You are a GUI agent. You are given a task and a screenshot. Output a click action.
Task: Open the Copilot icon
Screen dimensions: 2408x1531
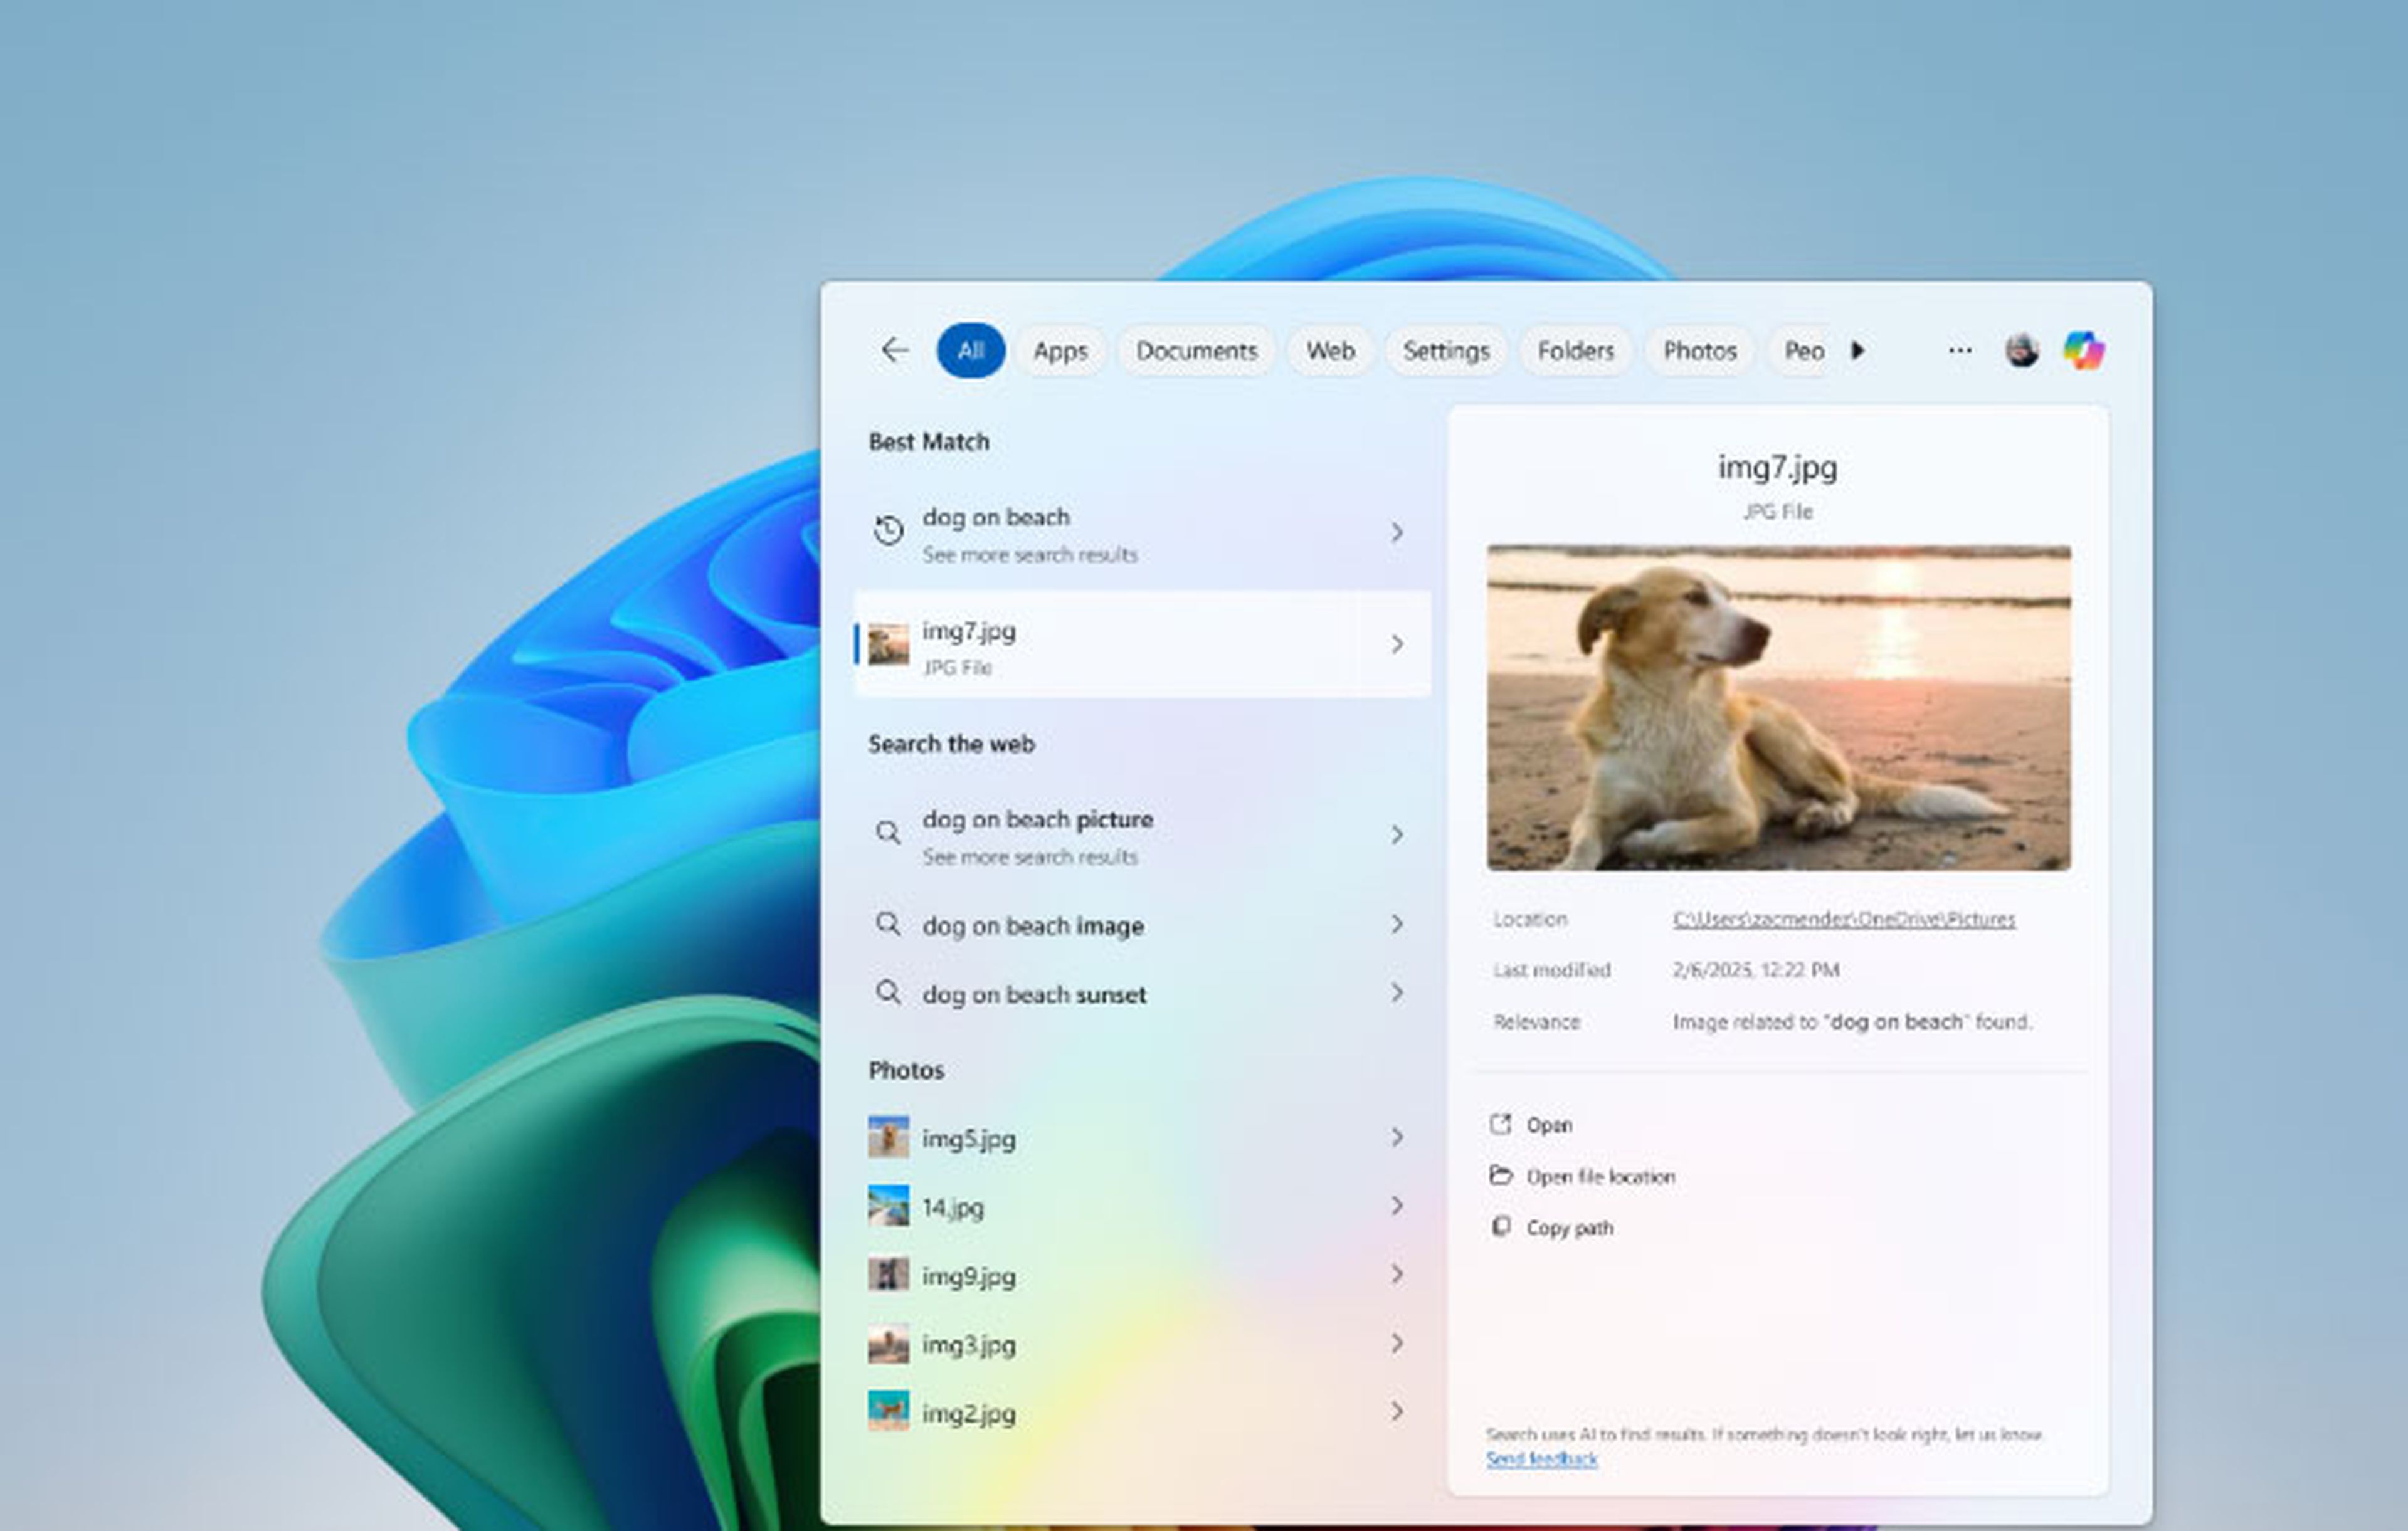(x=2084, y=350)
